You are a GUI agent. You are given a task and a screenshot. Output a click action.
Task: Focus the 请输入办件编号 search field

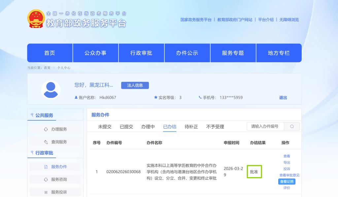pos(265,127)
